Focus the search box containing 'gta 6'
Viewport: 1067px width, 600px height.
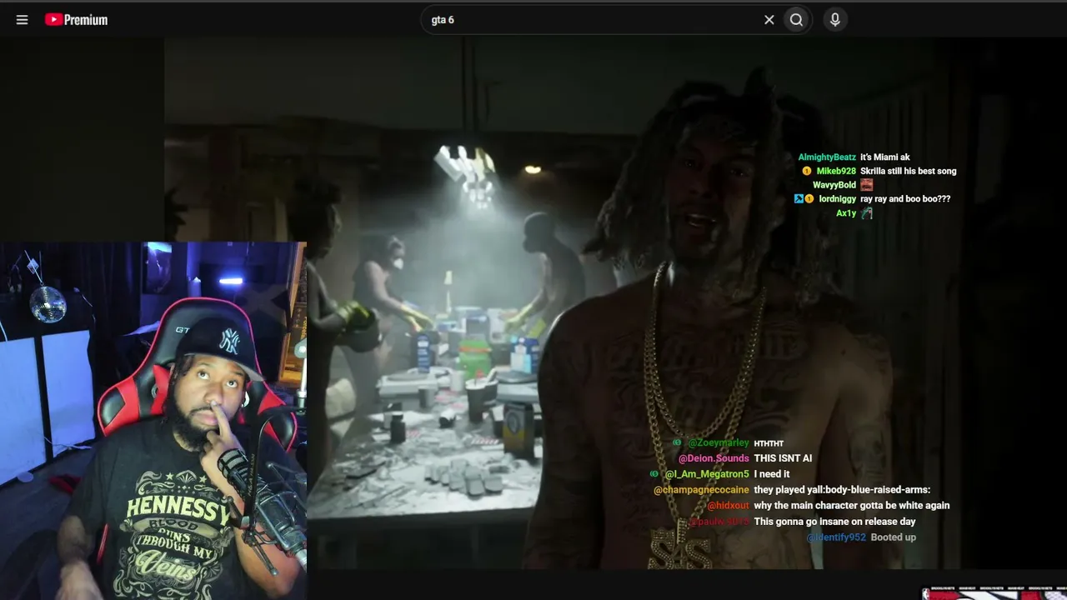click(x=594, y=20)
